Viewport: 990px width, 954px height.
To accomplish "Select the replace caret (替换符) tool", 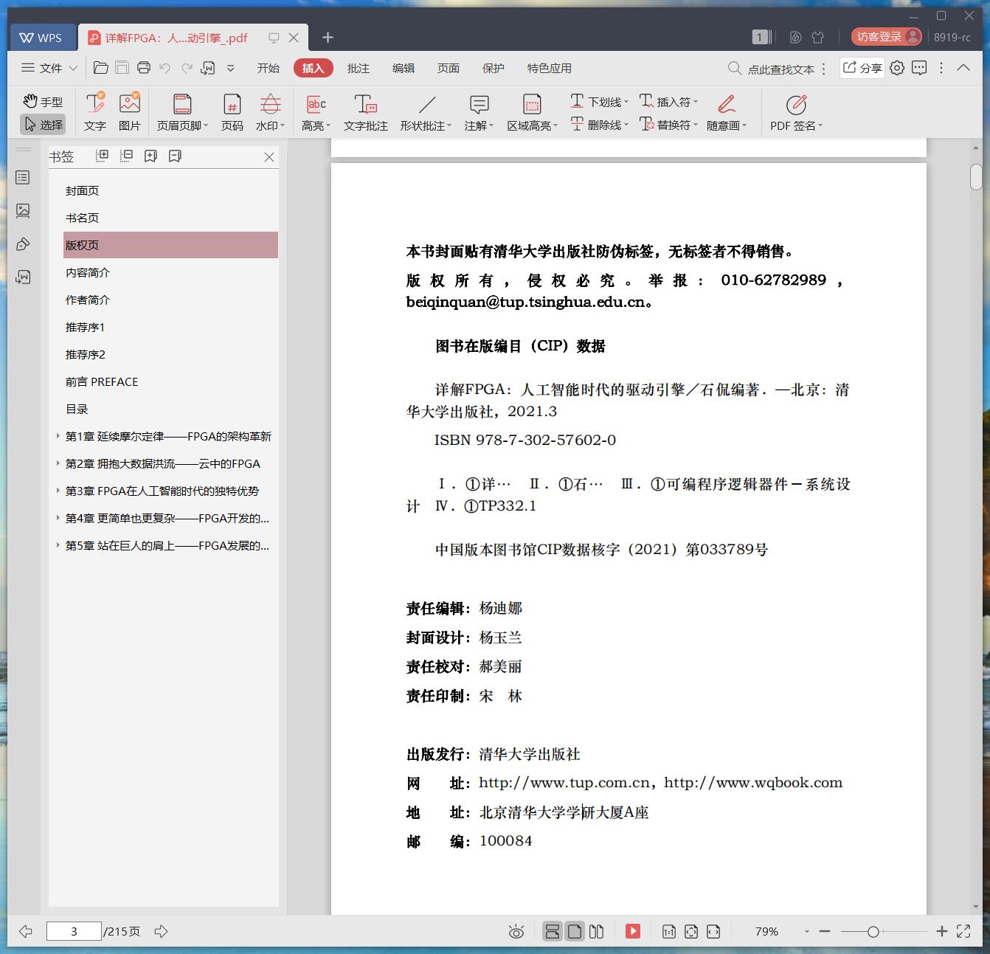I will 668,125.
